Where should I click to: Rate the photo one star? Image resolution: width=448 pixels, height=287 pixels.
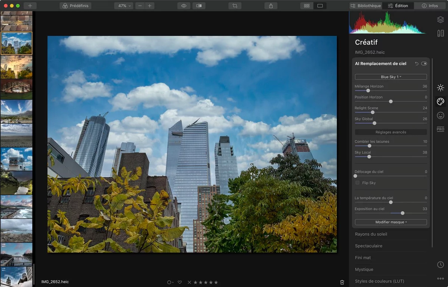click(x=195, y=283)
